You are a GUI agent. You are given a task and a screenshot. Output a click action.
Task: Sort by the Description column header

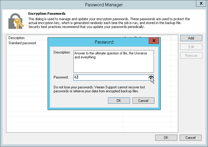pos(27,38)
